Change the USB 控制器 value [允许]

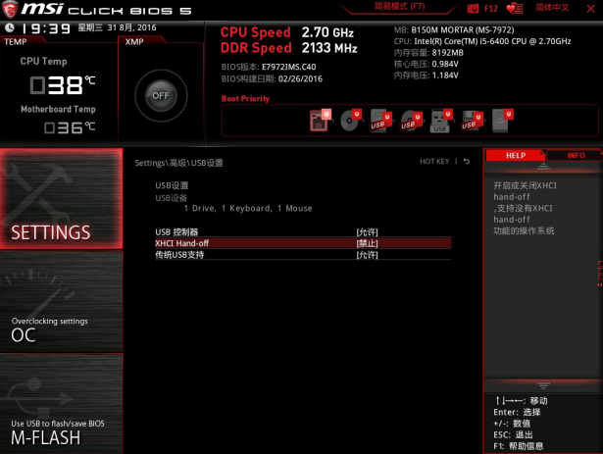[367, 232]
